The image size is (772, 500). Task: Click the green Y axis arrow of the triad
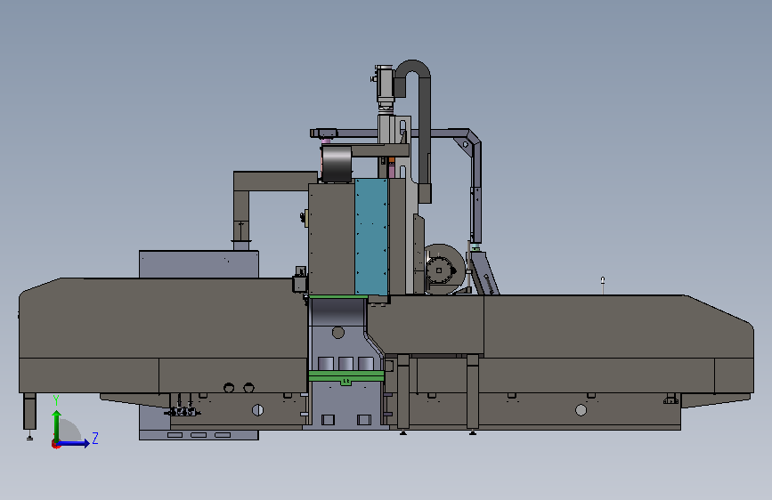[57, 425]
